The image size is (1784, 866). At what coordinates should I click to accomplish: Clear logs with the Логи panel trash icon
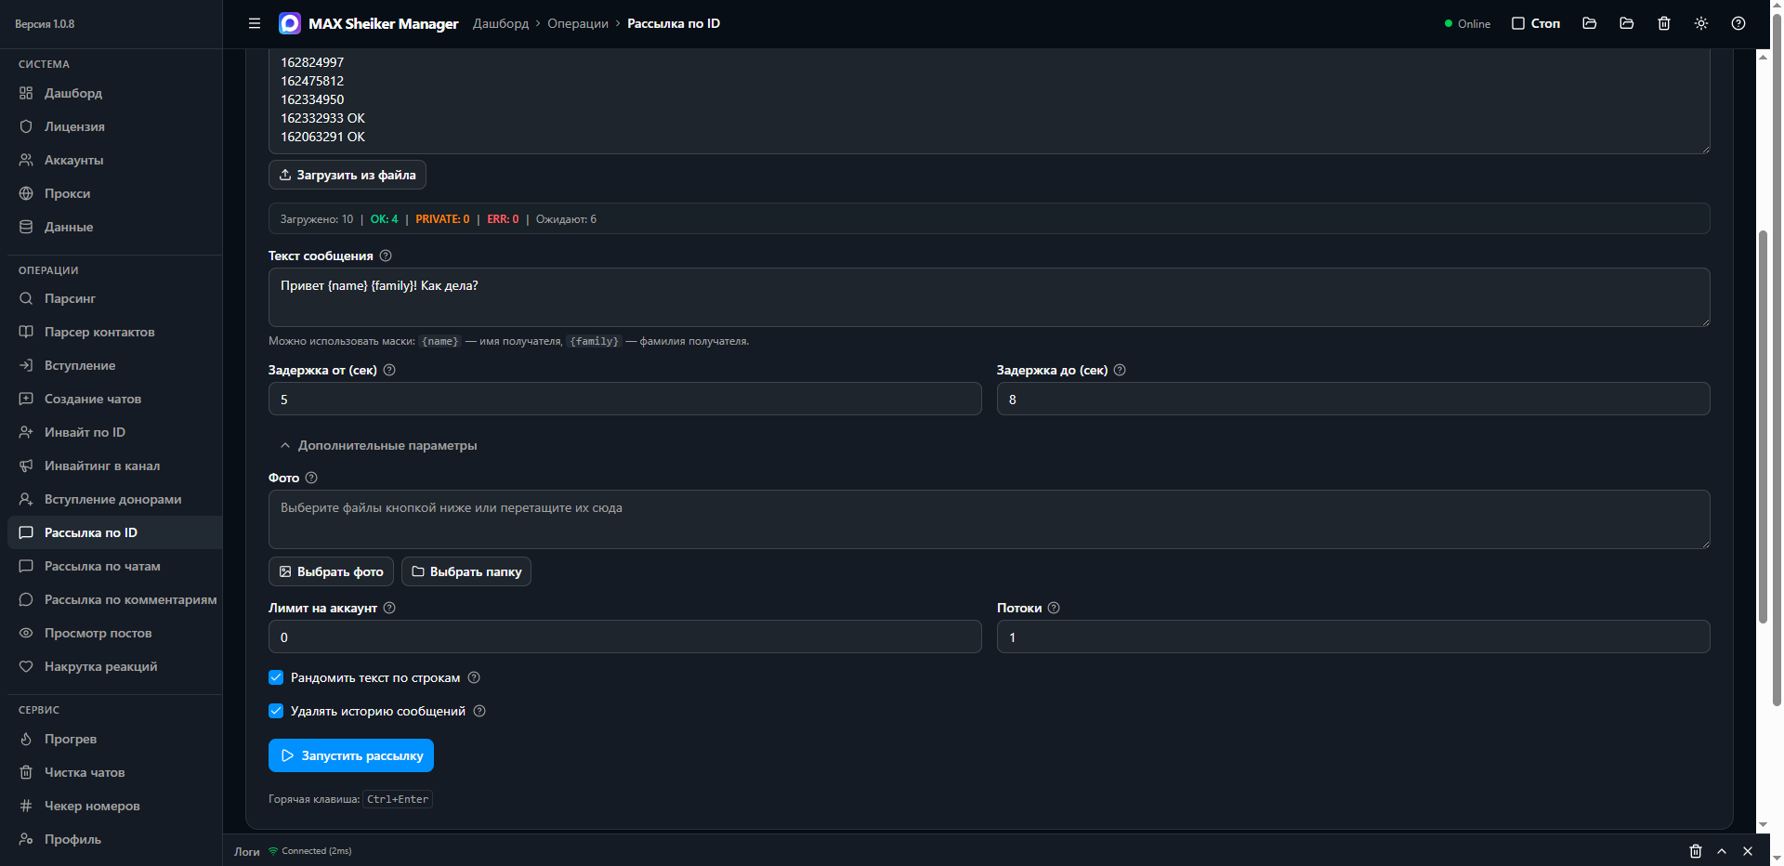(x=1696, y=851)
